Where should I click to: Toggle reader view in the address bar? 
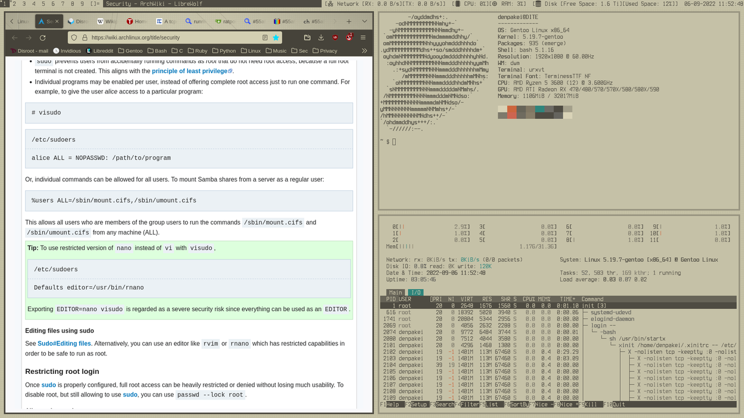(265, 37)
